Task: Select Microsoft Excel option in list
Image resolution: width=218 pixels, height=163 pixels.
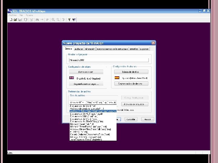Action: pos(93,124)
